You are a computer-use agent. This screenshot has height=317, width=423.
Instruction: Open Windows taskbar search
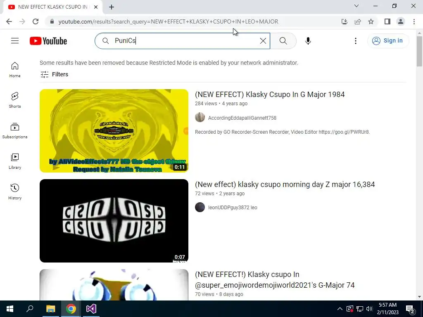tap(30, 309)
